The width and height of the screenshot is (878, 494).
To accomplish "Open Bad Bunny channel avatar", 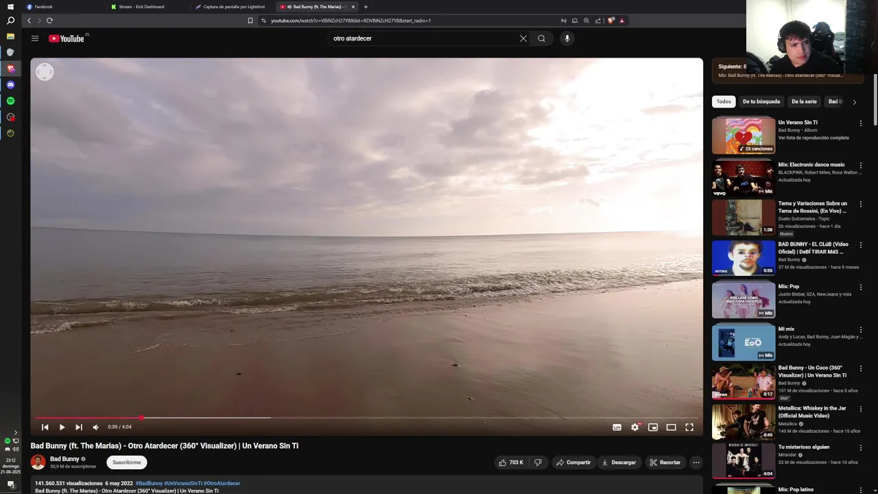I will (38, 462).
